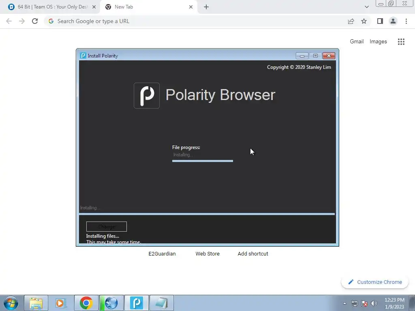Minimize the Install Polarity window

tap(302, 55)
